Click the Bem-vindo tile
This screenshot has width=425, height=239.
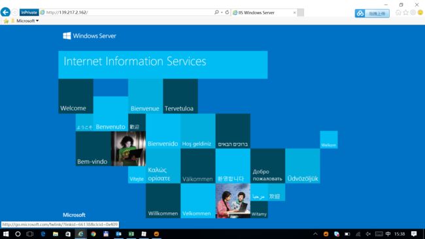(x=93, y=149)
